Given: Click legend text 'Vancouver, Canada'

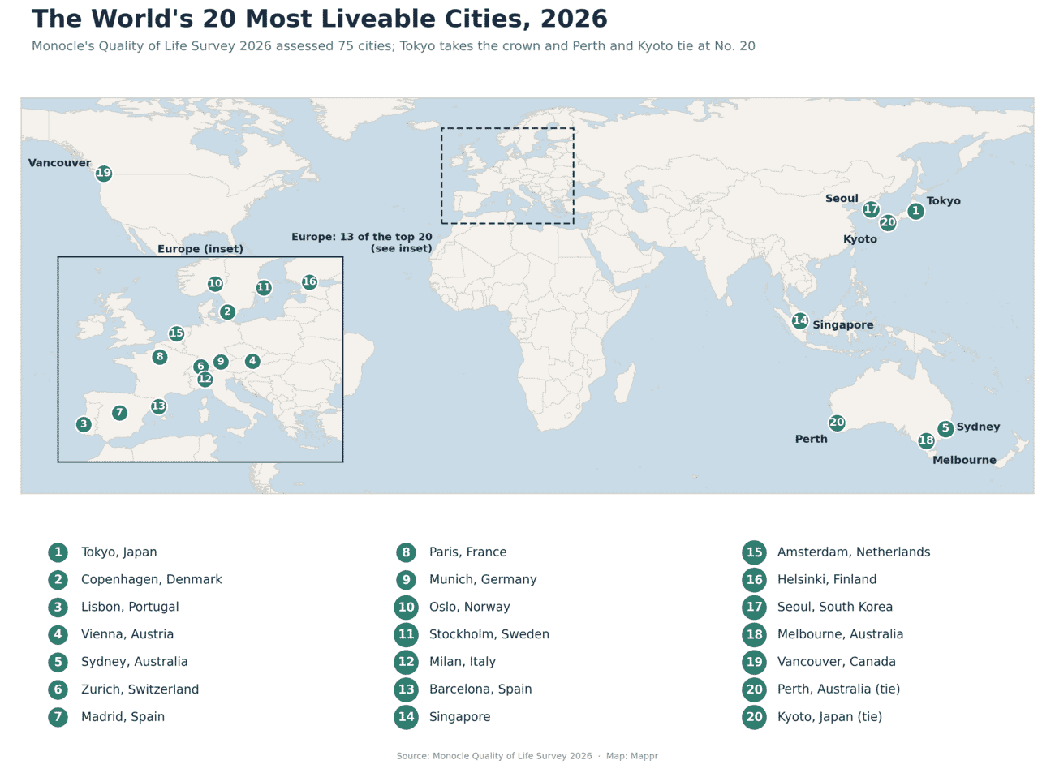Looking at the screenshot, I should pyautogui.click(x=837, y=662).
